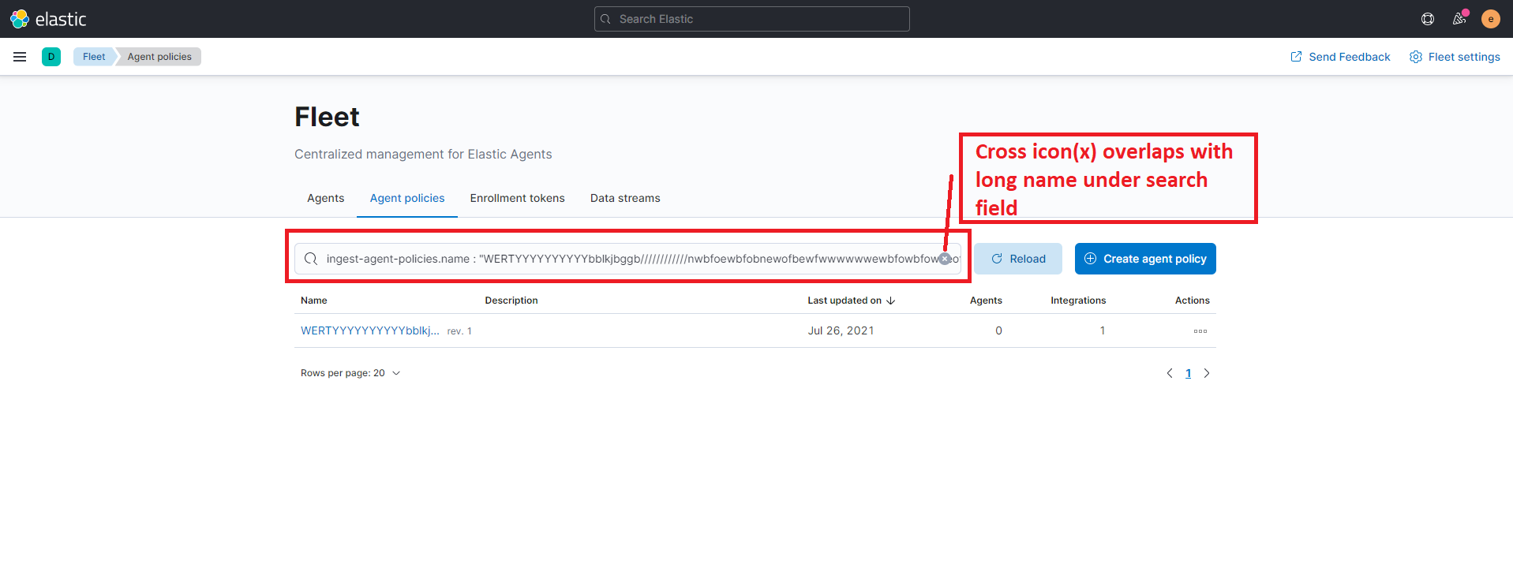1513x575 pixels.
Task: Switch to the Agent policies tab
Action: (x=407, y=198)
